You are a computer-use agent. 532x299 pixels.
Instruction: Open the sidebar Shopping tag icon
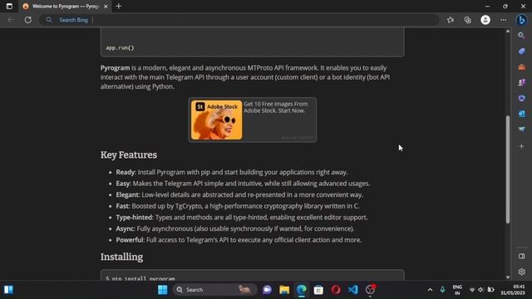[x=521, y=51]
